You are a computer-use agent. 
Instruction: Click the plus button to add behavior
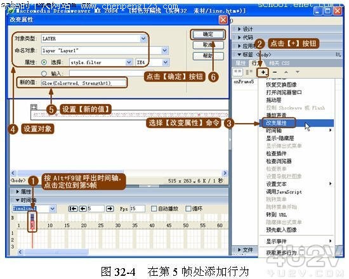(x=263, y=72)
